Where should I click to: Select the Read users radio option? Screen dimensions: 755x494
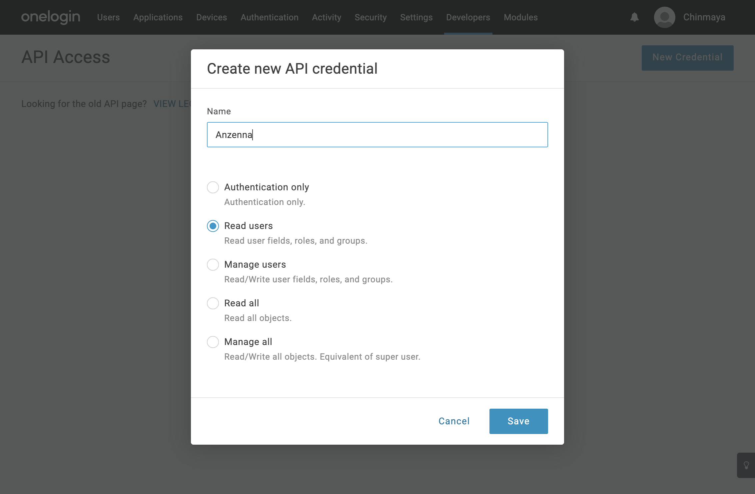(x=213, y=226)
